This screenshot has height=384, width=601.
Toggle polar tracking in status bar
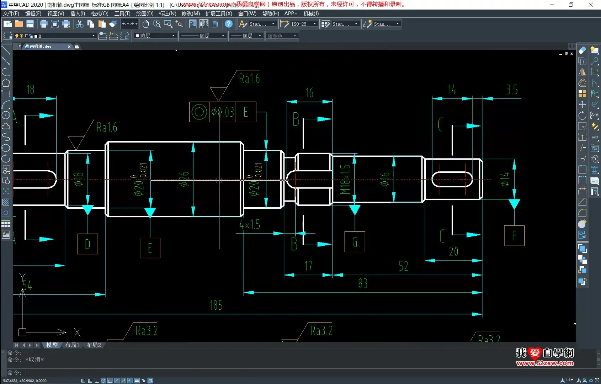103,380
